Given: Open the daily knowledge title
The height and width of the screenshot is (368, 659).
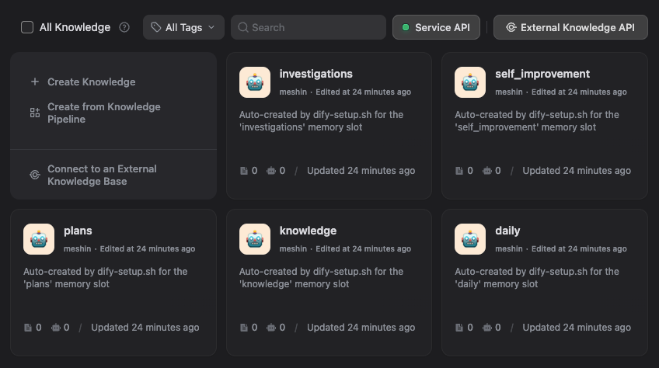Looking at the screenshot, I should pos(507,231).
